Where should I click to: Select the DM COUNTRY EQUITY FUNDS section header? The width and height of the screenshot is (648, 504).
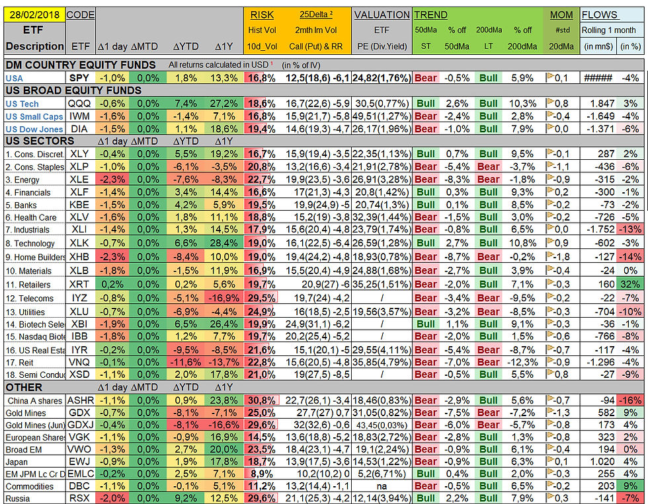(x=81, y=65)
